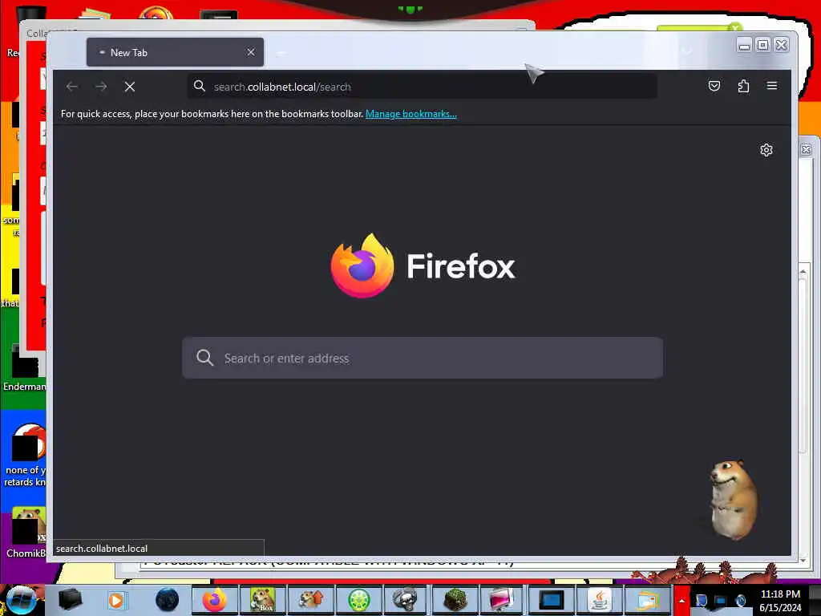This screenshot has height=616, width=821.
Task: Open the green citrus slice taskbar icon
Action: [x=358, y=600]
